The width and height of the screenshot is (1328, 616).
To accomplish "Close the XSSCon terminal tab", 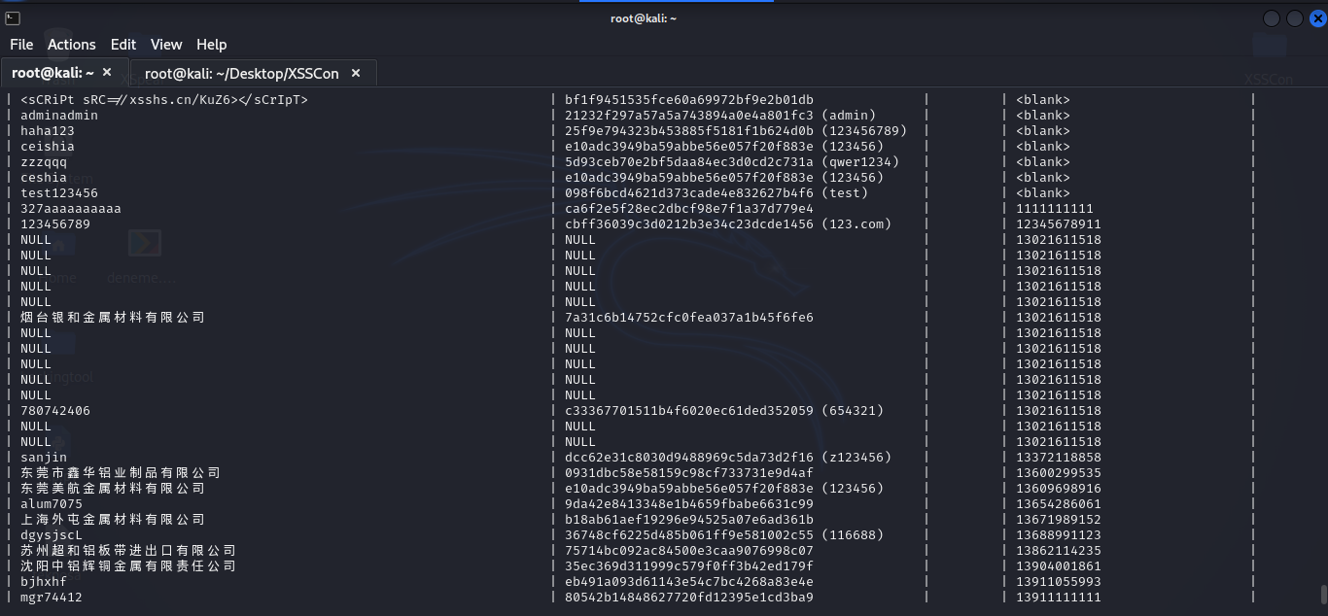I will (356, 73).
